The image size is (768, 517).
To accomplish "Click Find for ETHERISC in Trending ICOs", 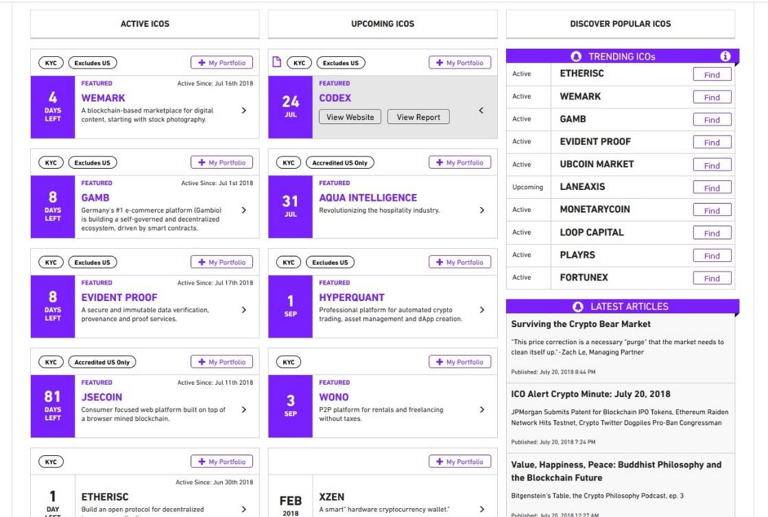I will click(712, 75).
